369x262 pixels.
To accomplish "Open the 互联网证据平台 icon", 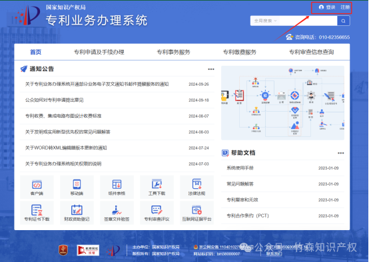I will click(196, 213).
